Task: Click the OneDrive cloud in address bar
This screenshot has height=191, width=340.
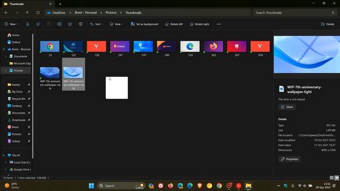Action: (x=49, y=13)
